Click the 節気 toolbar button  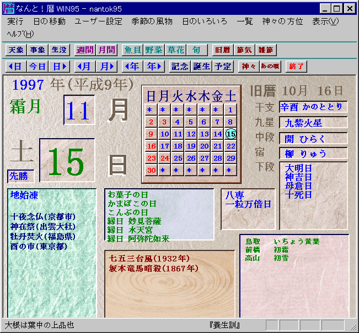244,50
